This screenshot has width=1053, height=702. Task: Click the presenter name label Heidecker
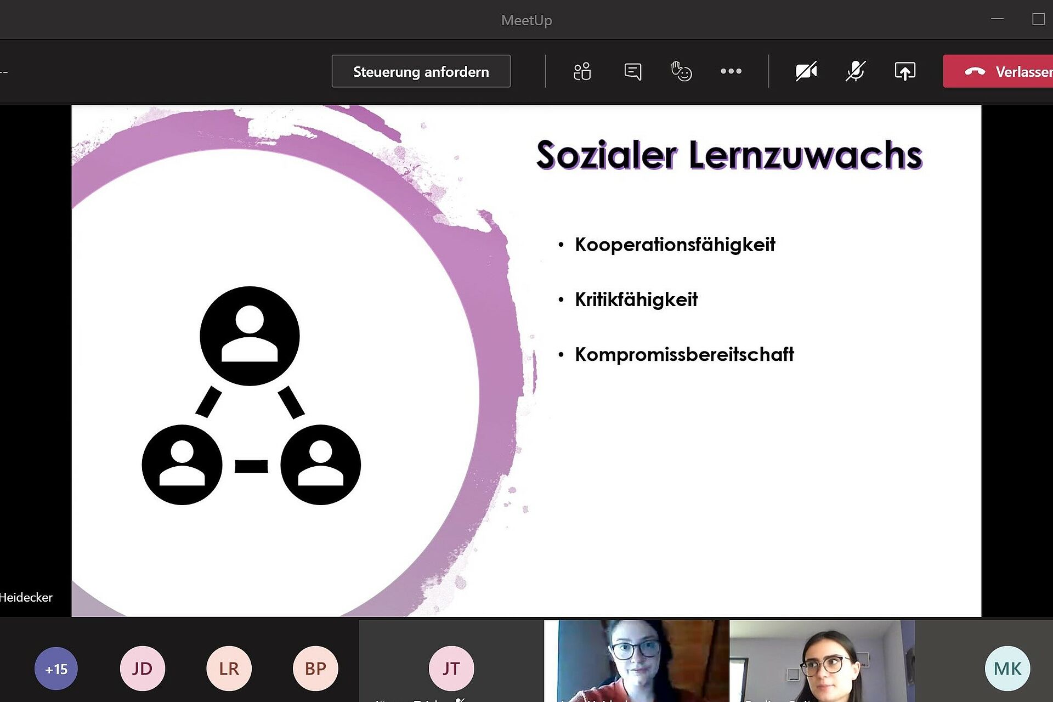click(x=26, y=597)
